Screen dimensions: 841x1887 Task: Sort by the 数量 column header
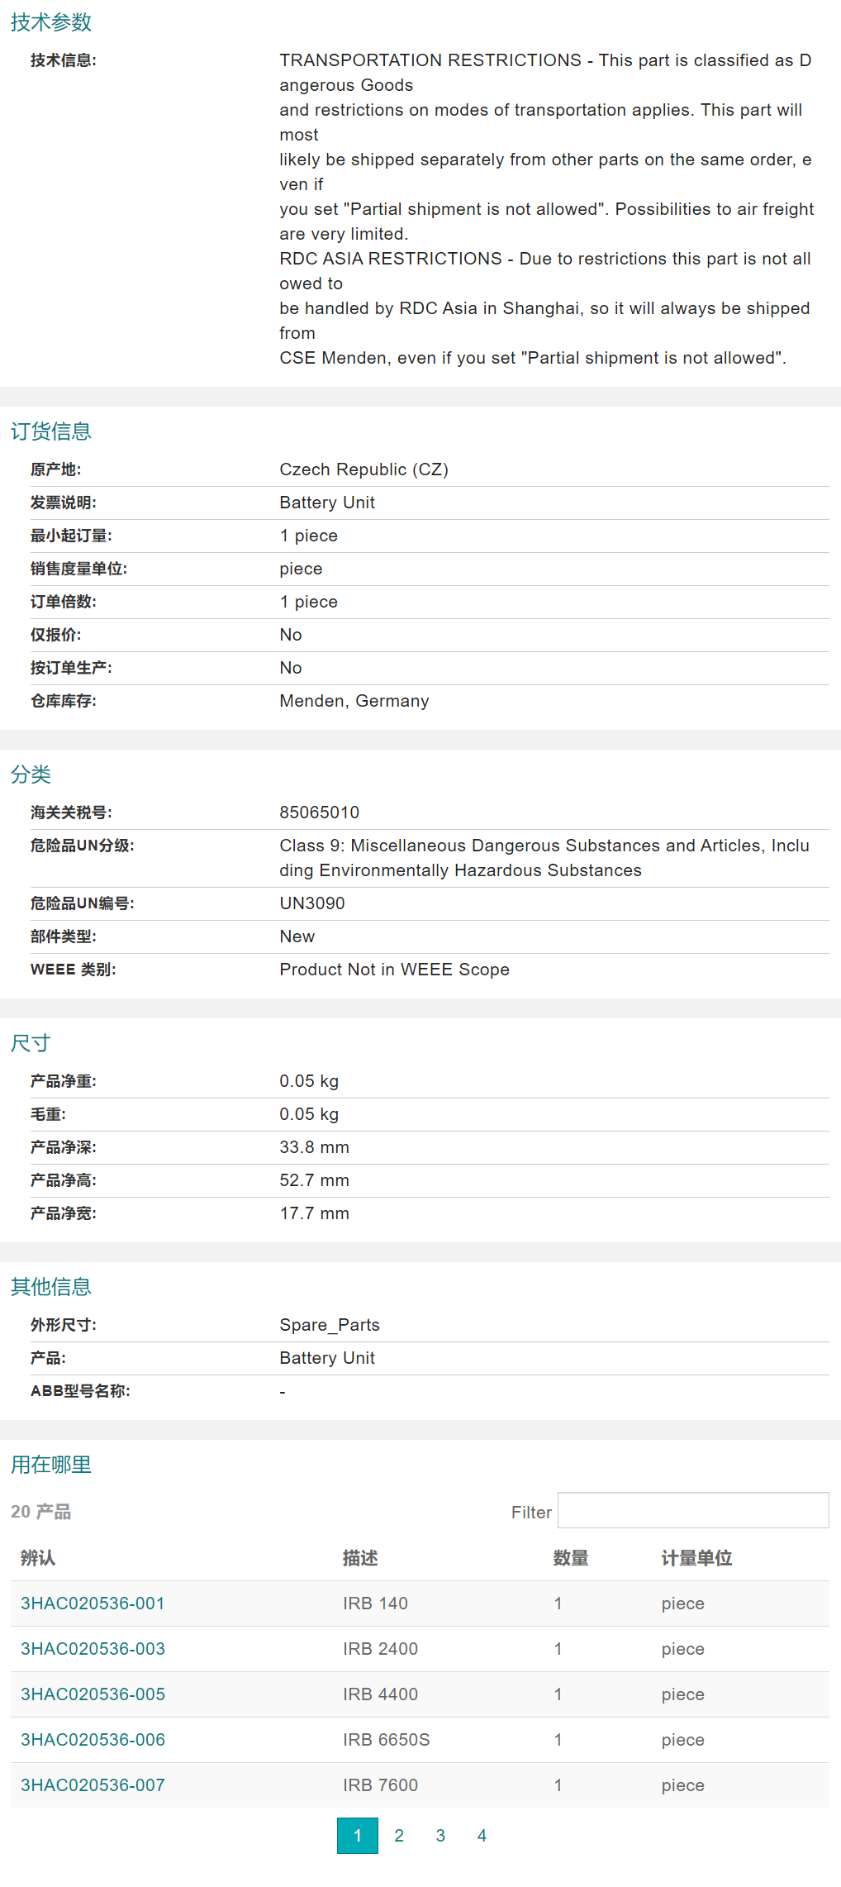[571, 1558]
